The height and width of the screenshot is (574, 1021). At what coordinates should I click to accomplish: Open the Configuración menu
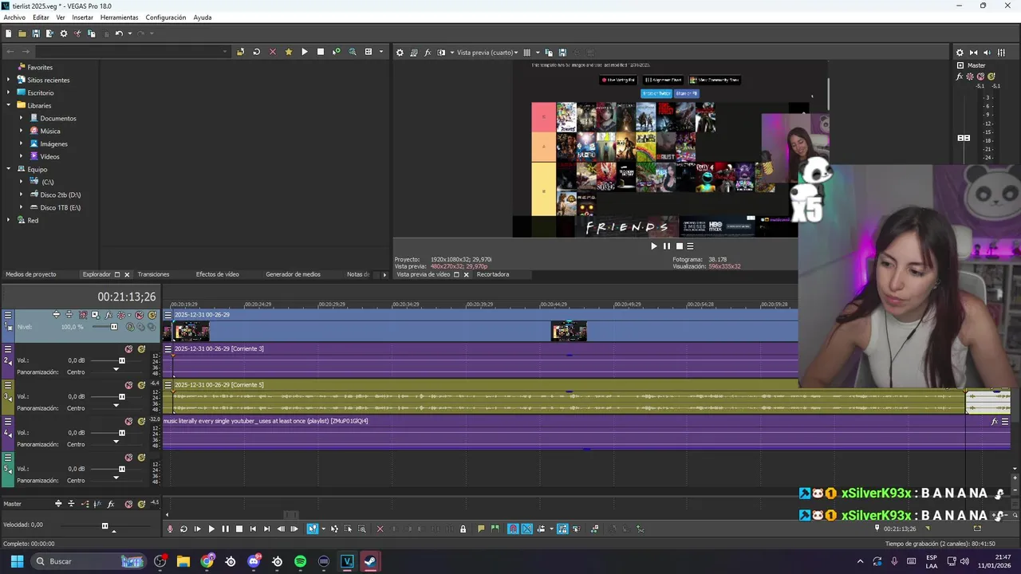166,18
